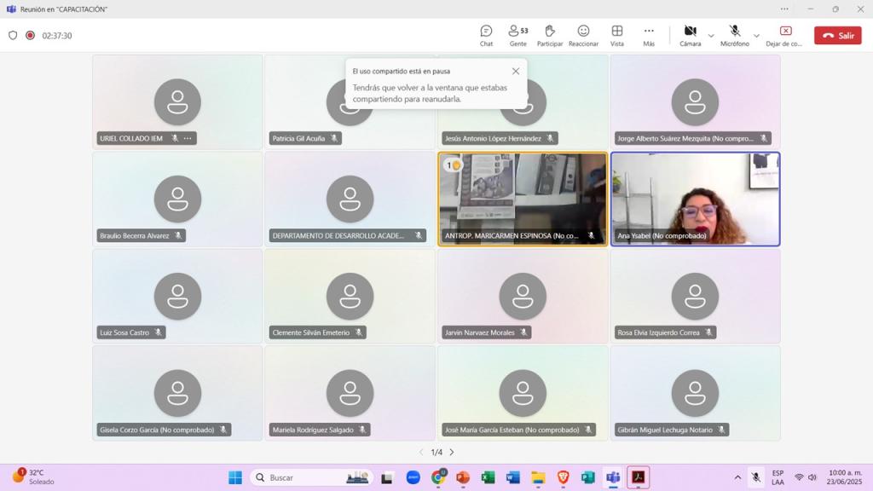Show hidden system tray icons chevron
The height and width of the screenshot is (491, 873).
click(x=737, y=477)
